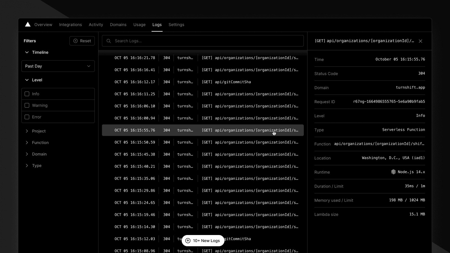Enable the Warning level filter
This screenshot has width=450, height=253.
tap(27, 105)
